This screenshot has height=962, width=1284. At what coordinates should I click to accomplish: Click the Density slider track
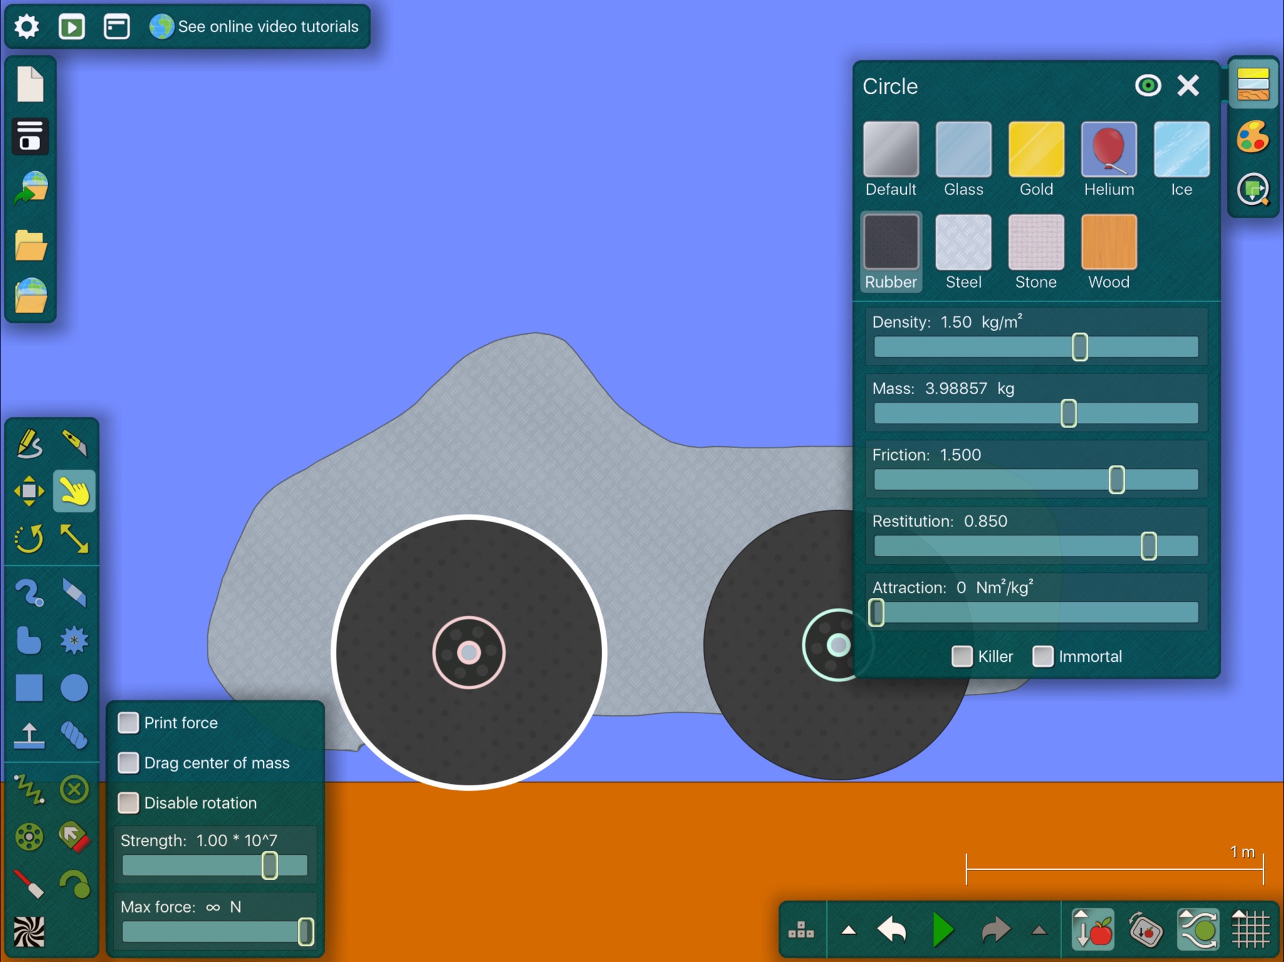(x=1036, y=347)
